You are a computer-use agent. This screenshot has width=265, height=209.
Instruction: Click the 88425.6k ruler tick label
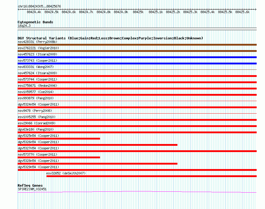(242, 12)
